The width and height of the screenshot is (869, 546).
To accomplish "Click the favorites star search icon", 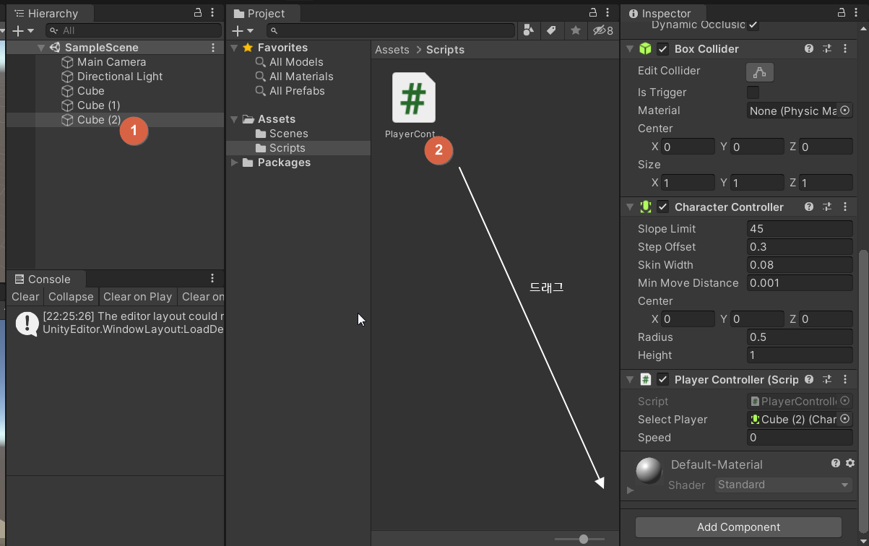I will point(575,30).
